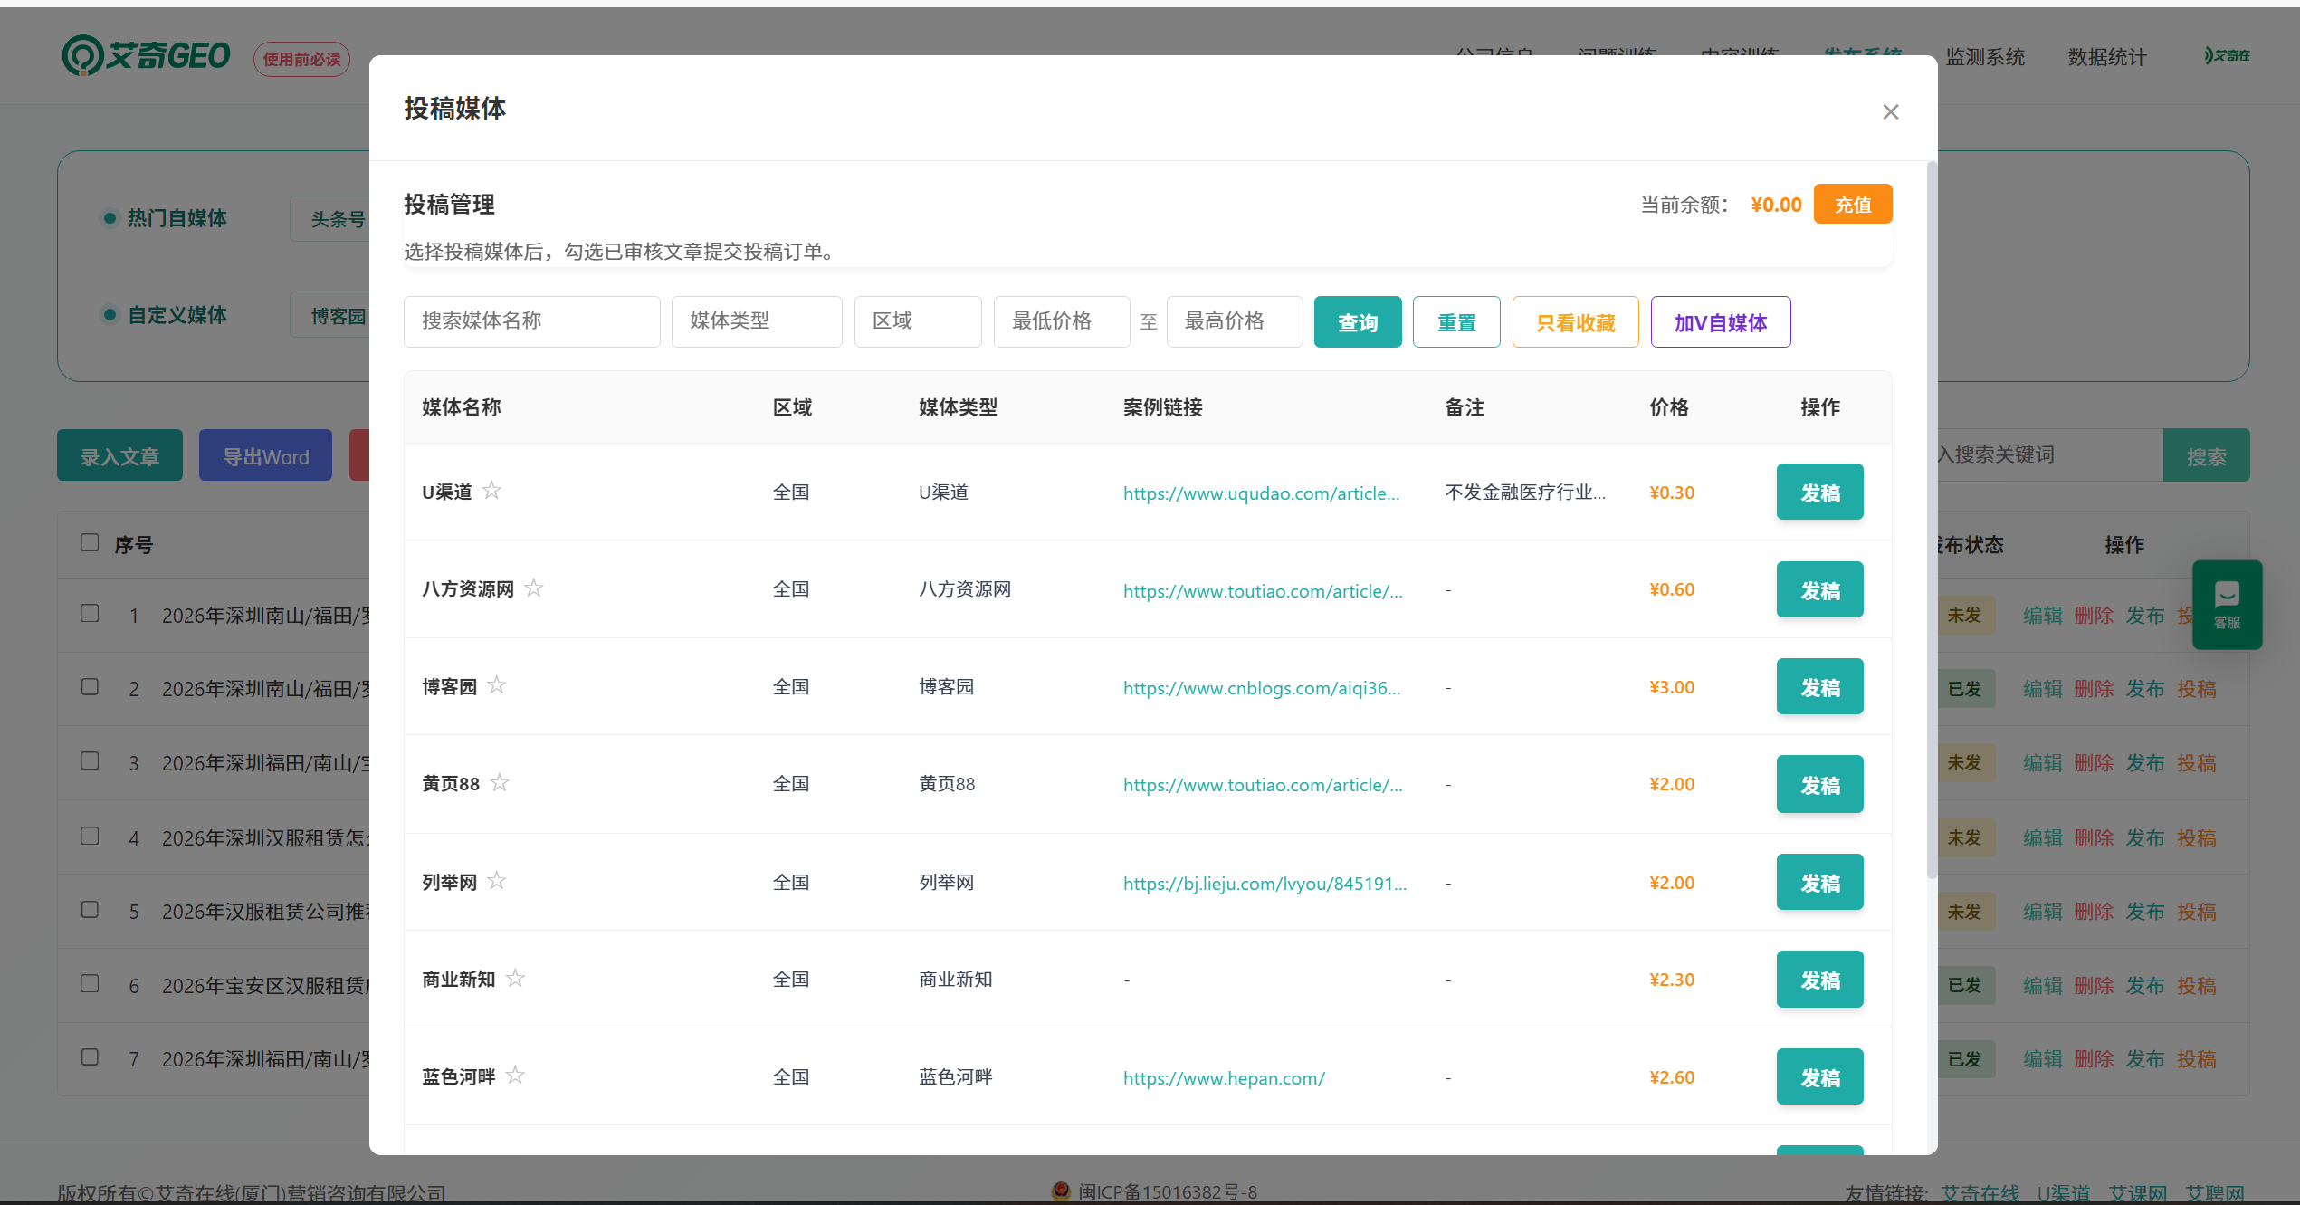This screenshot has height=1205, width=2300.
Task: Click 删除 for the article row 3
Action: pyautogui.click(x=2094, y=763)
